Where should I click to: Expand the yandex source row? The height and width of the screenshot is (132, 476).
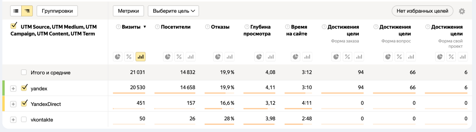click(13, 89)
